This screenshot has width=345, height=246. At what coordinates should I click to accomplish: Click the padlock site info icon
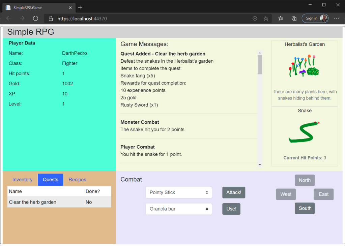51,19
